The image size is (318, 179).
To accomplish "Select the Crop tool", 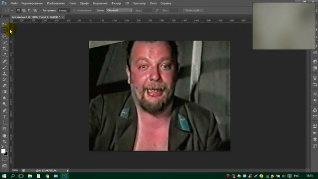I will pos(4,49).
